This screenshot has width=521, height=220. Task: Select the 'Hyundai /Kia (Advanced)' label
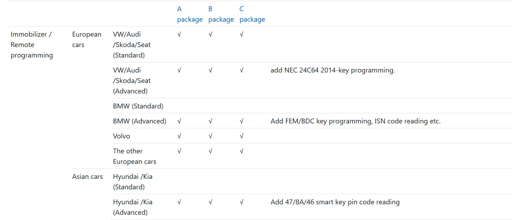(x=133, y=207)
